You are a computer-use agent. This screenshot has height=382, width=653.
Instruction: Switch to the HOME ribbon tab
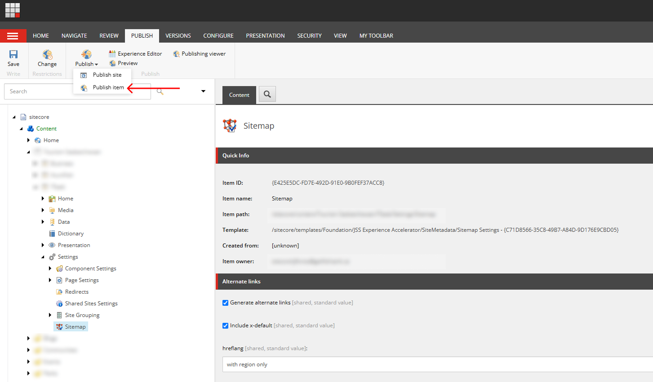(41, 36)
